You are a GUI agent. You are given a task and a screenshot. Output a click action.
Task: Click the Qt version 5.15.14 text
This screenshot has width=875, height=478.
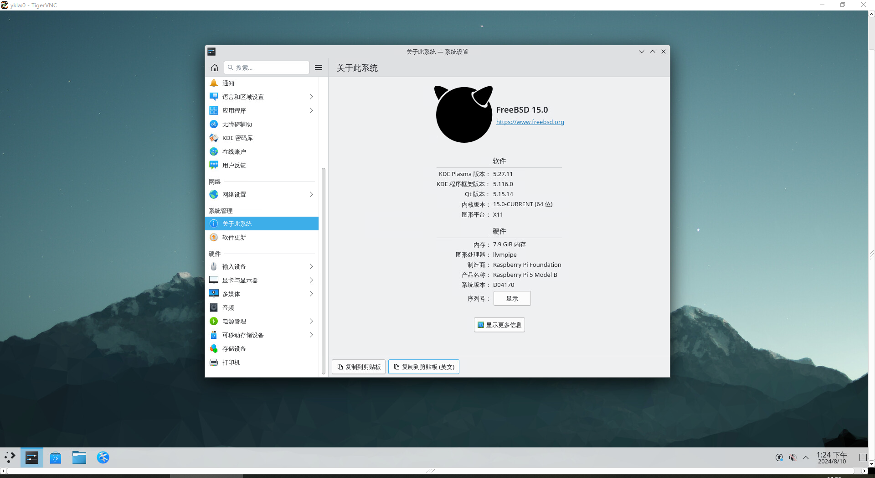[x=503, y=194]
